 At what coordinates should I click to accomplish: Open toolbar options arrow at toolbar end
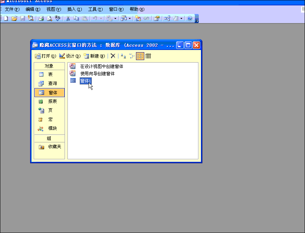pyautogui.click(x=197, y=19)
